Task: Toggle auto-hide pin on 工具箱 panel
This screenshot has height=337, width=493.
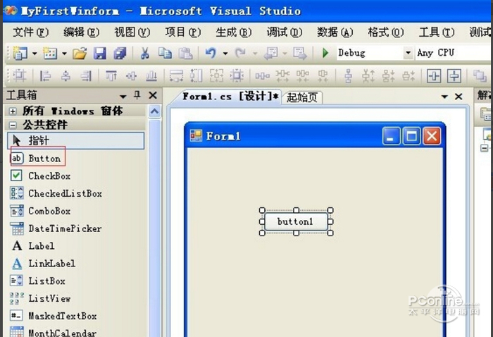Action: [x=137, y=94]
